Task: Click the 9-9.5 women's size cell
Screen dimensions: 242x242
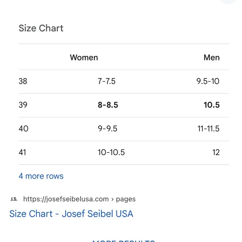Action: point(108,129)
